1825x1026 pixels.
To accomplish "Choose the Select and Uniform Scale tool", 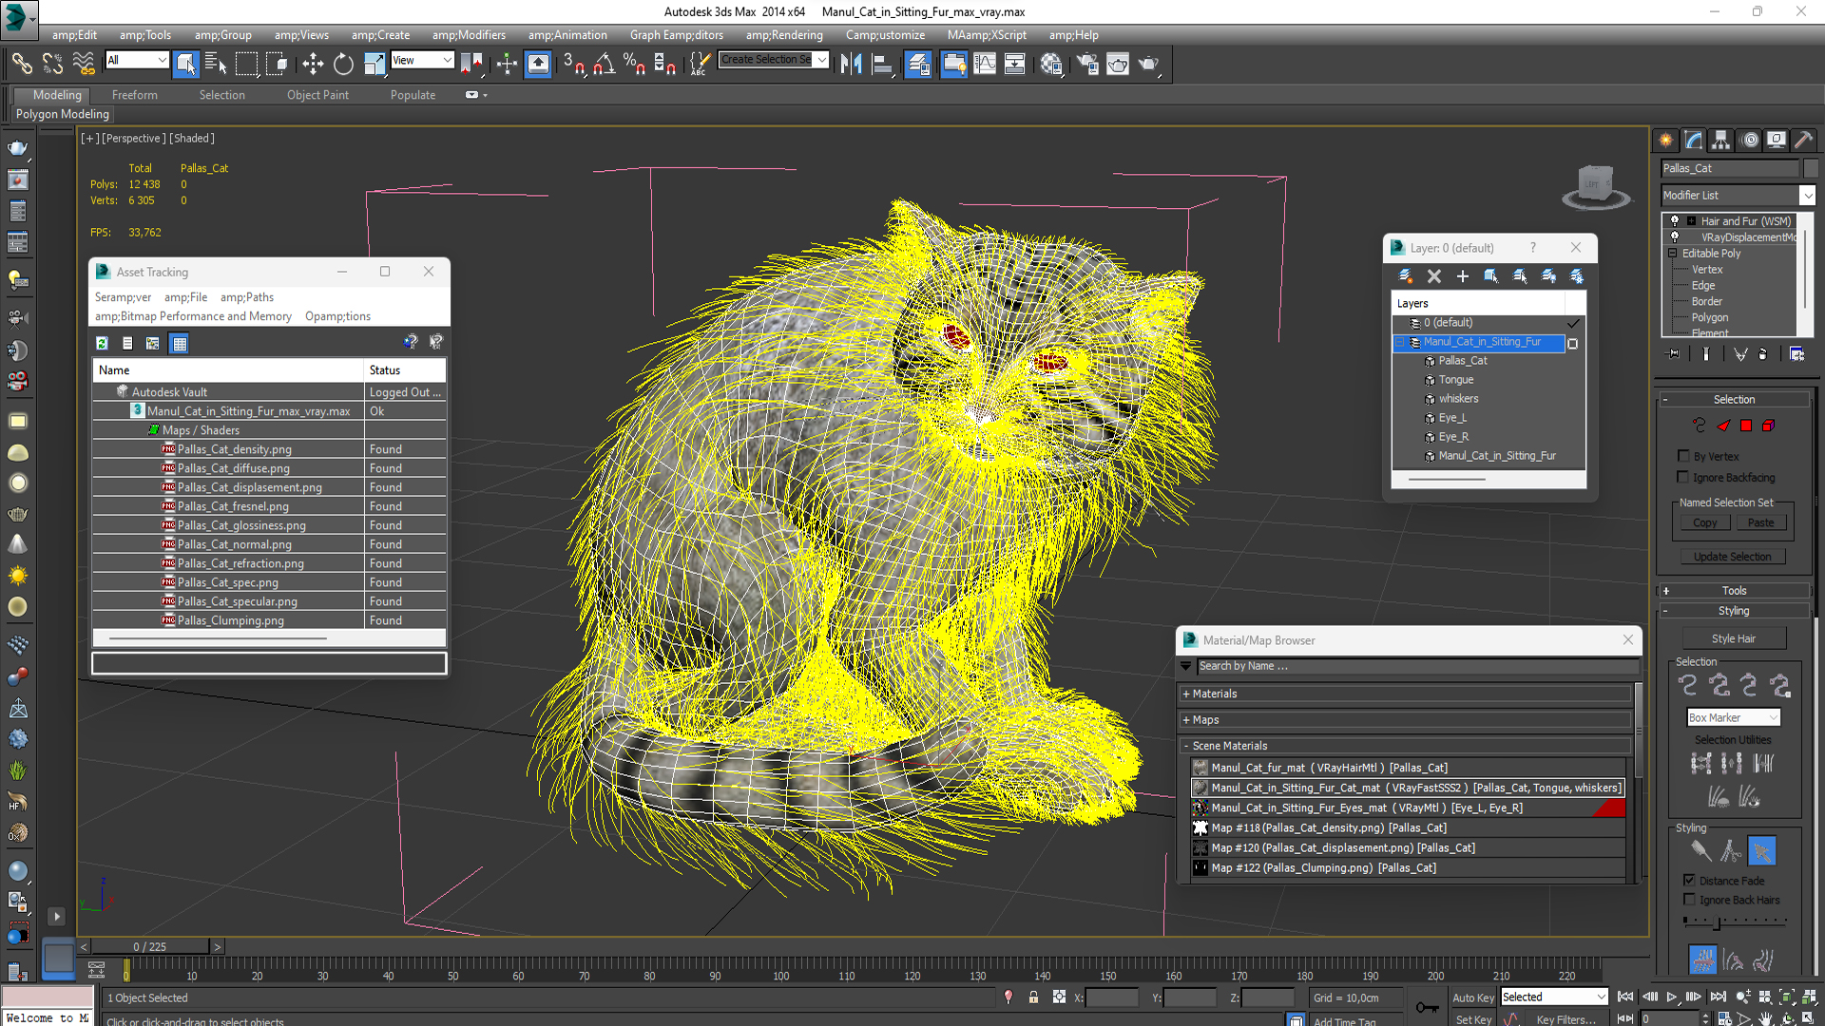I will pyautogui.click(x=375, y=64).
